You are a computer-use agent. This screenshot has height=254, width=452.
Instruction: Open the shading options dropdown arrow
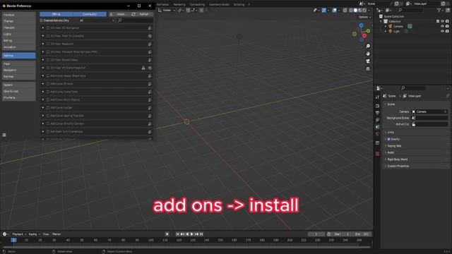pyautogui.click(x=369, y=10)
